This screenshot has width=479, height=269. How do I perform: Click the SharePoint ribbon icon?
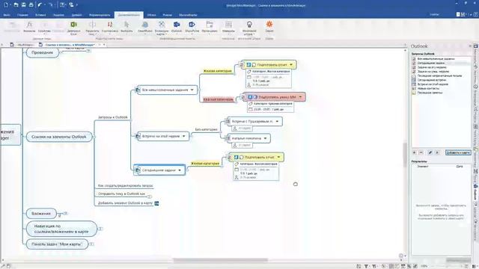pos(192,25)
